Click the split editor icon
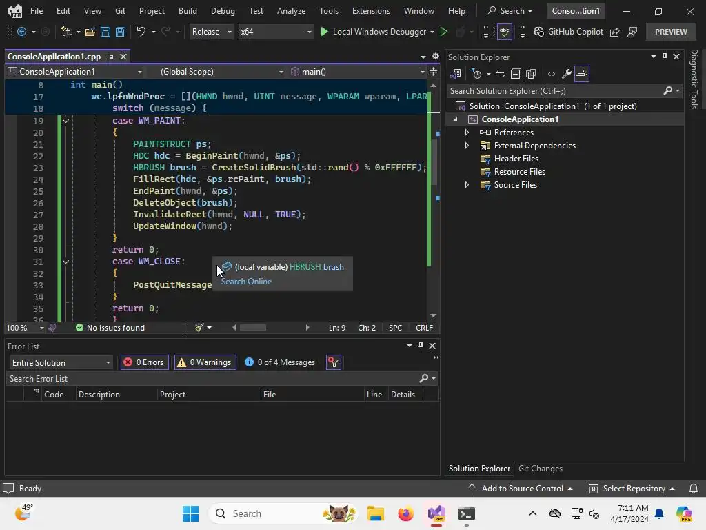Image resolution: width=706 pixels, height=530 pixels. 433,72
